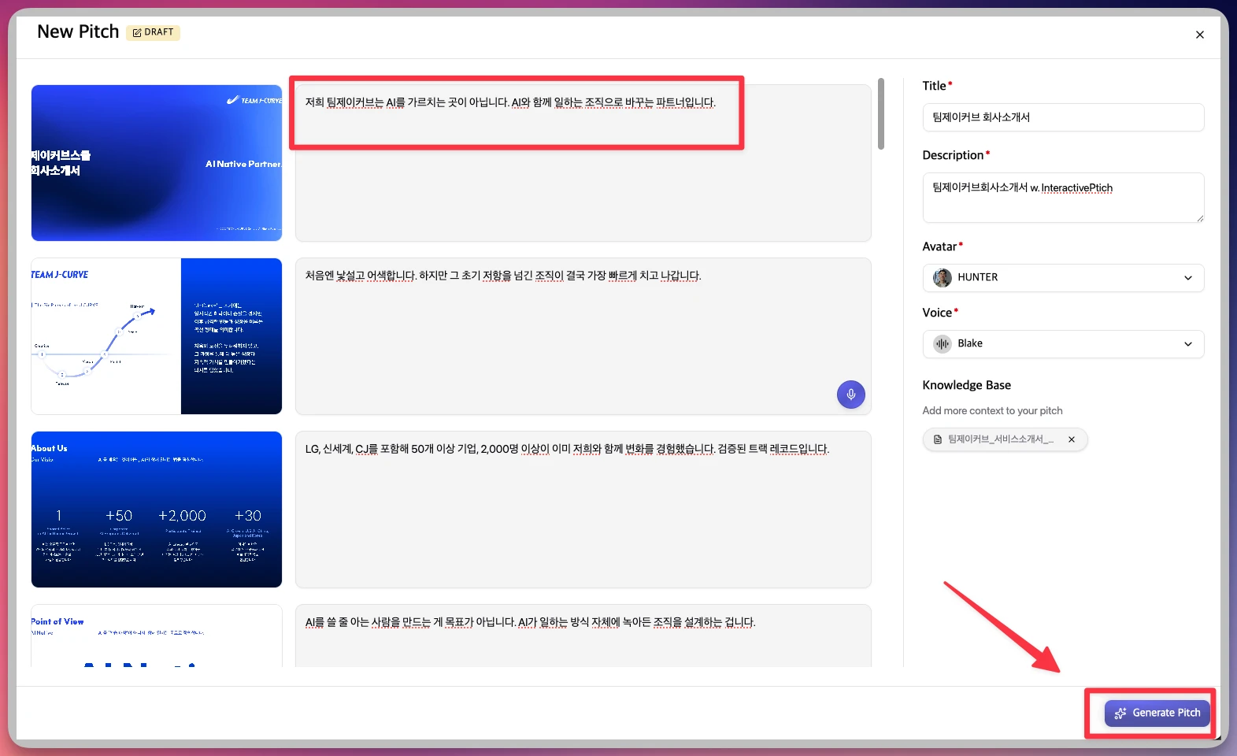Viewport: 1237px width, 756px height.
Task: Select the first slide cover thumbnail
Action: 157,163
